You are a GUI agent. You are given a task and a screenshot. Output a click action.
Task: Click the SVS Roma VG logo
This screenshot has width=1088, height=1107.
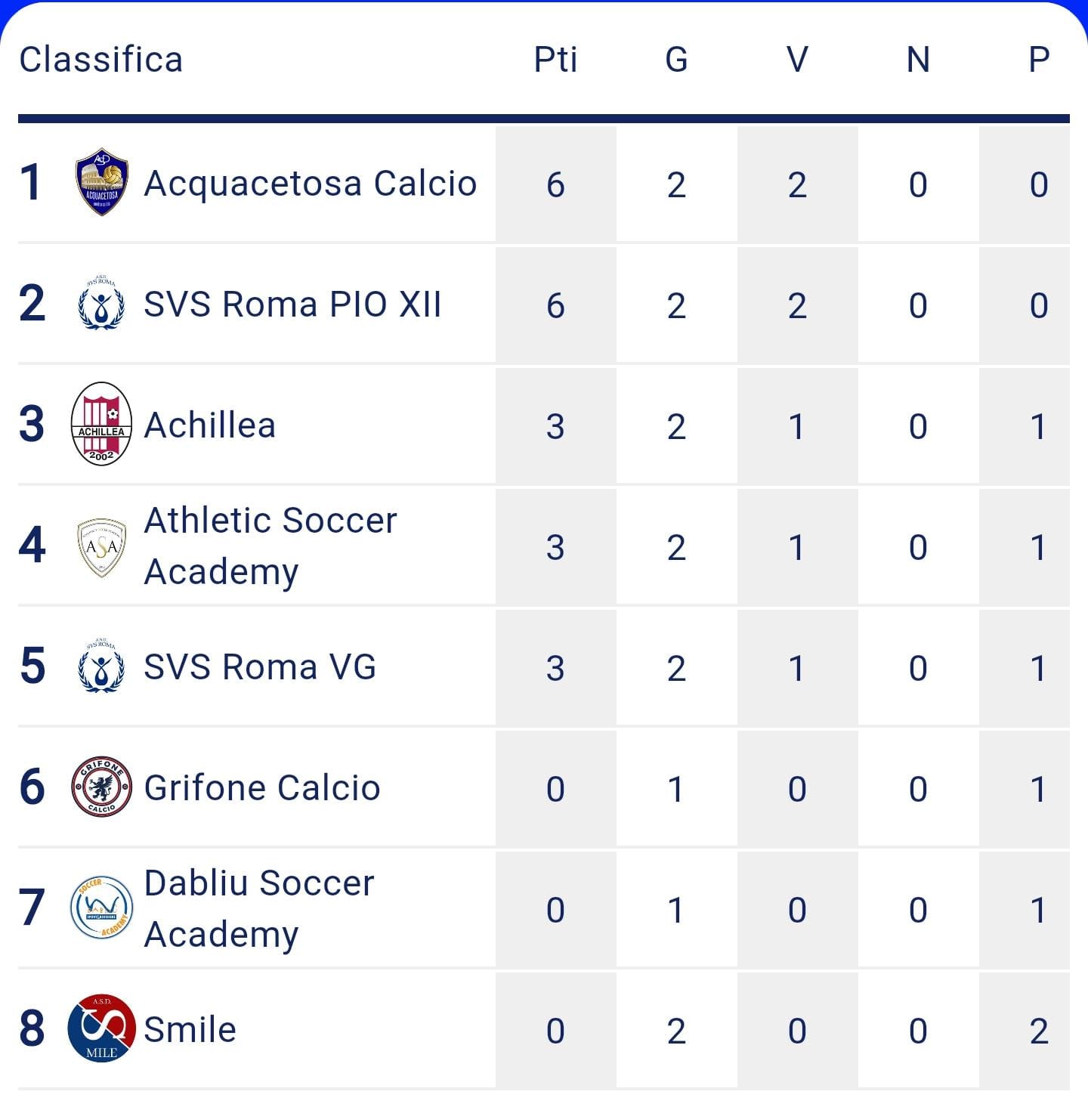[101, 666]
